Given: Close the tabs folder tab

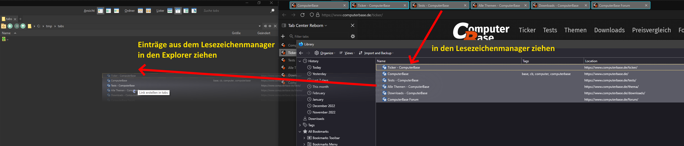Looking at the screenshot, I should tap(15, 19).
